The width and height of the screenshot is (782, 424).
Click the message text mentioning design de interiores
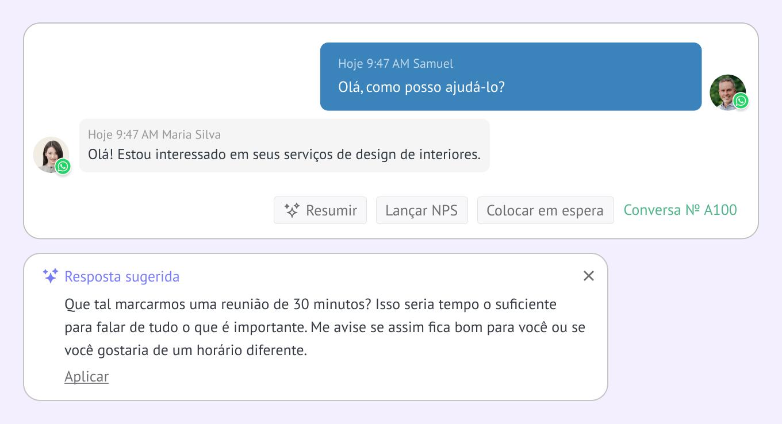pos(284,155)
